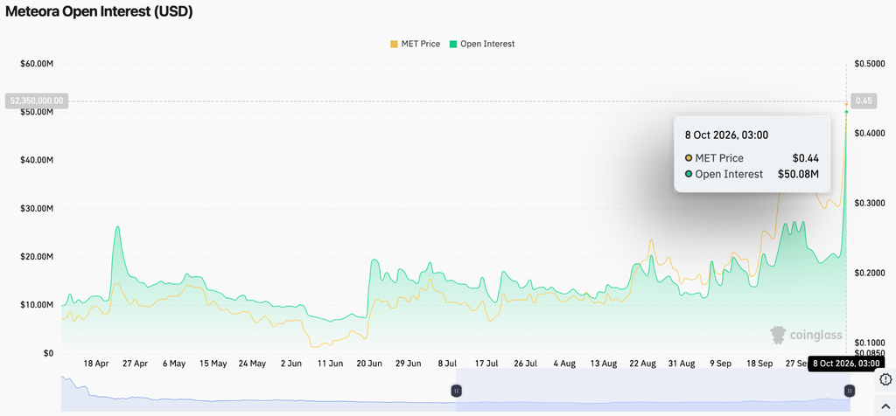Toggle the Open Interest legend series
Viewport: 896px width, 416px height.
482,44
